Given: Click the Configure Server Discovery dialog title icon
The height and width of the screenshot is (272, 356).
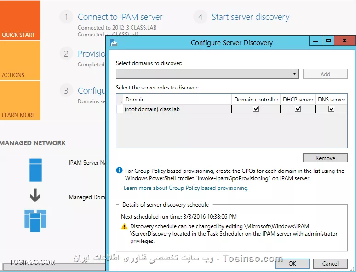Looking at the screenshot, I should click(x=114, y=42).
